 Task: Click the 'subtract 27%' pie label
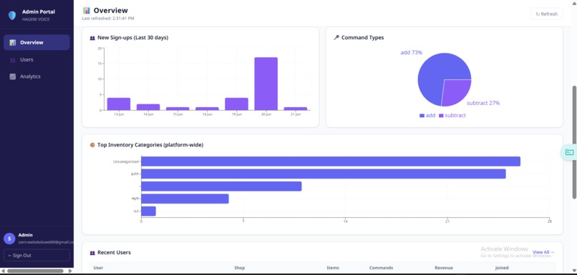click(x=483, y=103)
